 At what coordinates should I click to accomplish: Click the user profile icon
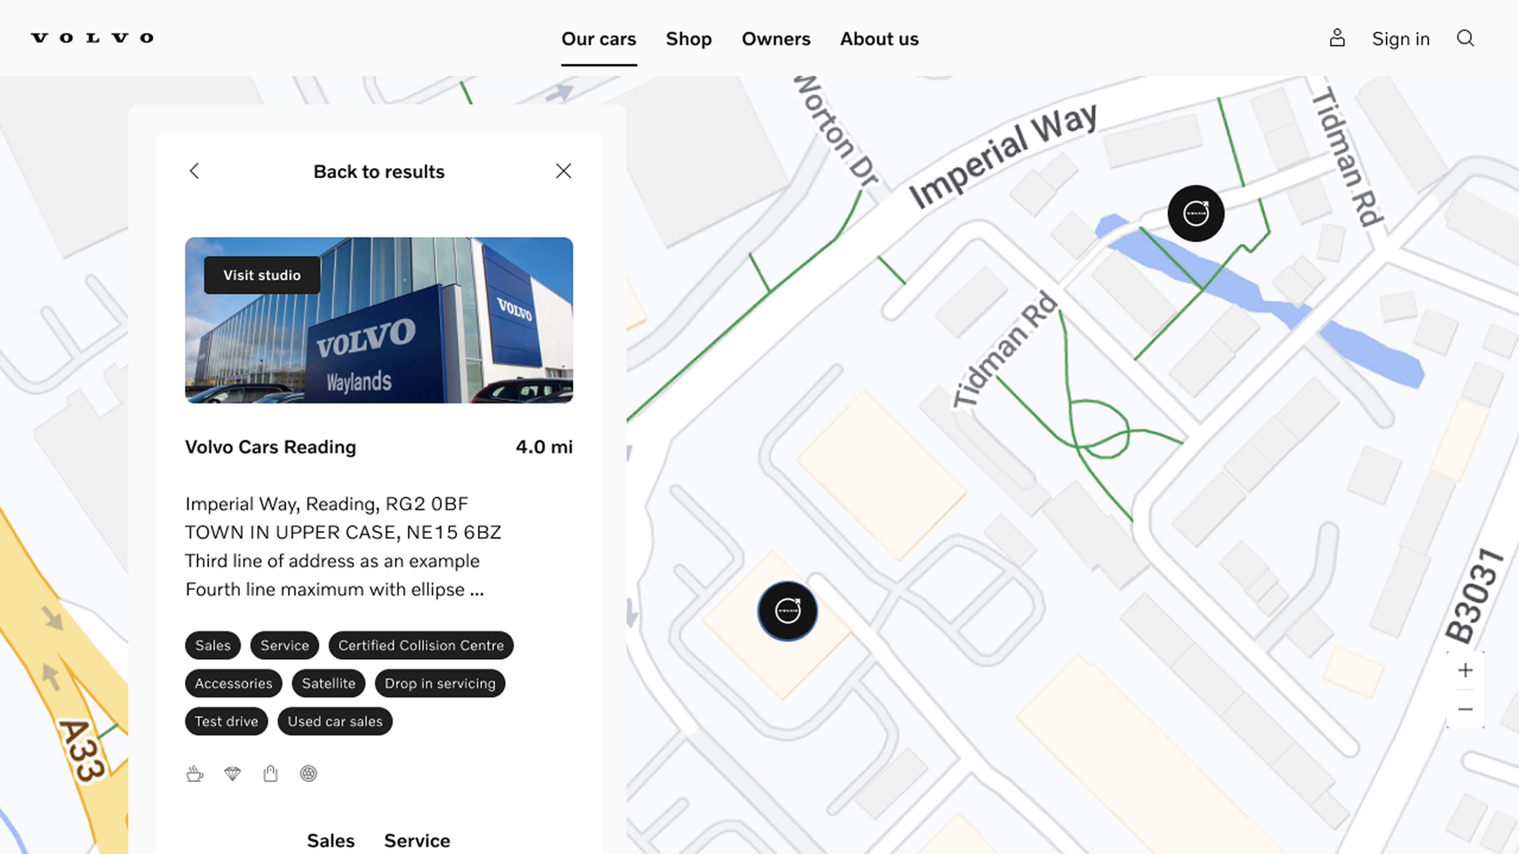click(1337, 38)
